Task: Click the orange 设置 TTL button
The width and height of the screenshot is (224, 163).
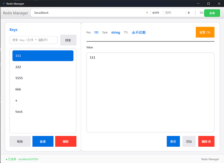Action: [205, 32]
